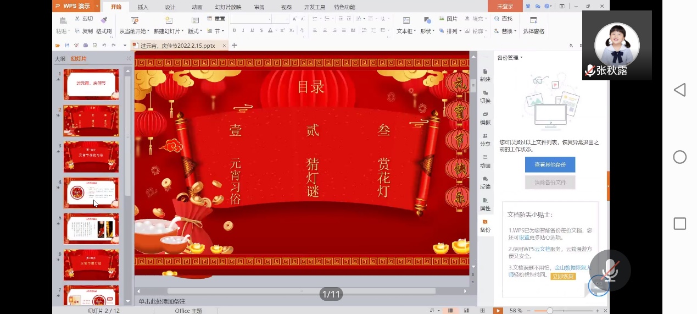Toggle bold text formatting

pyautogui.click(x=235, y=31)
